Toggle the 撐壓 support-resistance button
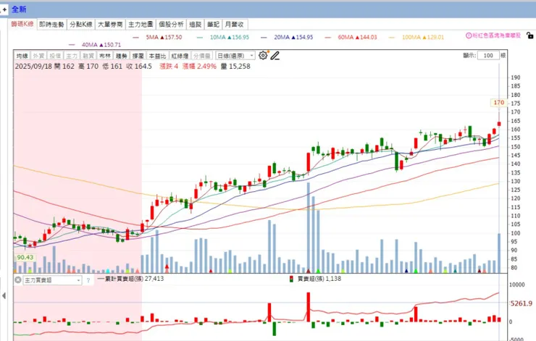The image size is (536, 341). pyautogui.click(x=138, y=55)
